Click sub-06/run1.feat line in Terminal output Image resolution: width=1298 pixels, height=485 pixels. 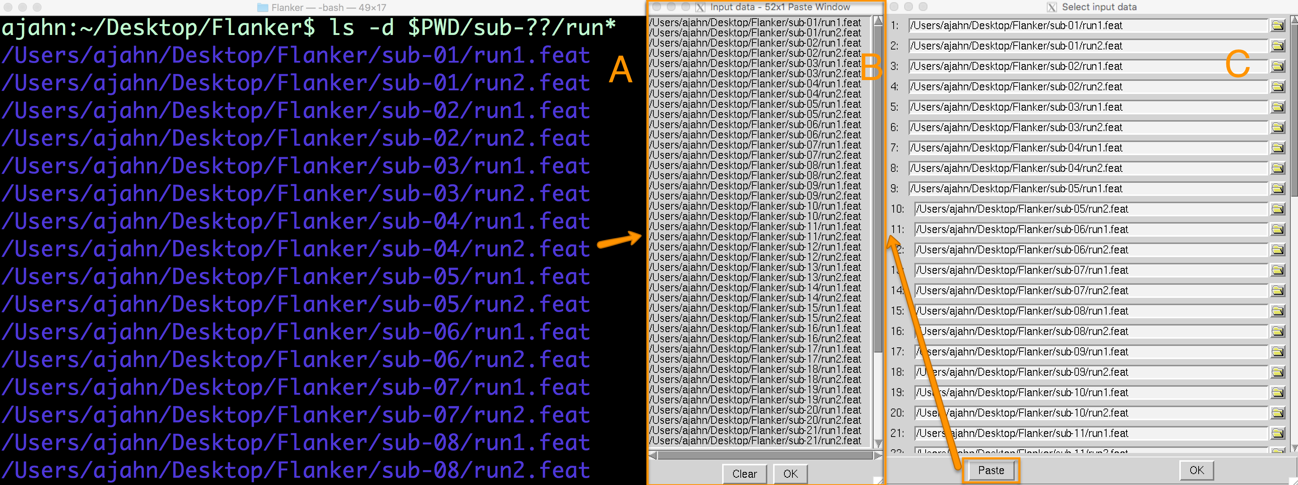295,332
